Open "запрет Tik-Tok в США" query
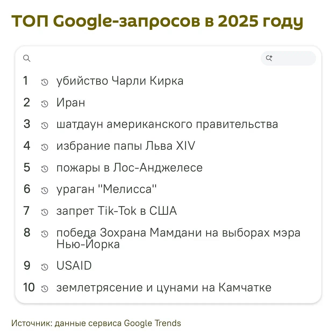 (x=116, y=211)
